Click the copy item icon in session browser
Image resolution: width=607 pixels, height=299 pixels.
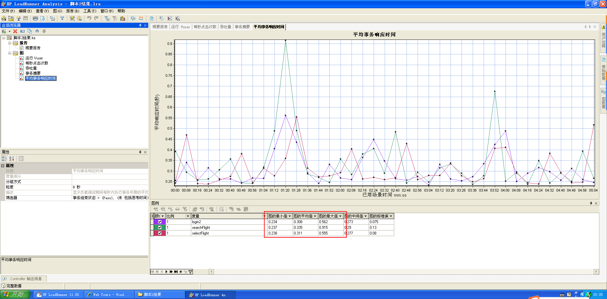(30, 31)
